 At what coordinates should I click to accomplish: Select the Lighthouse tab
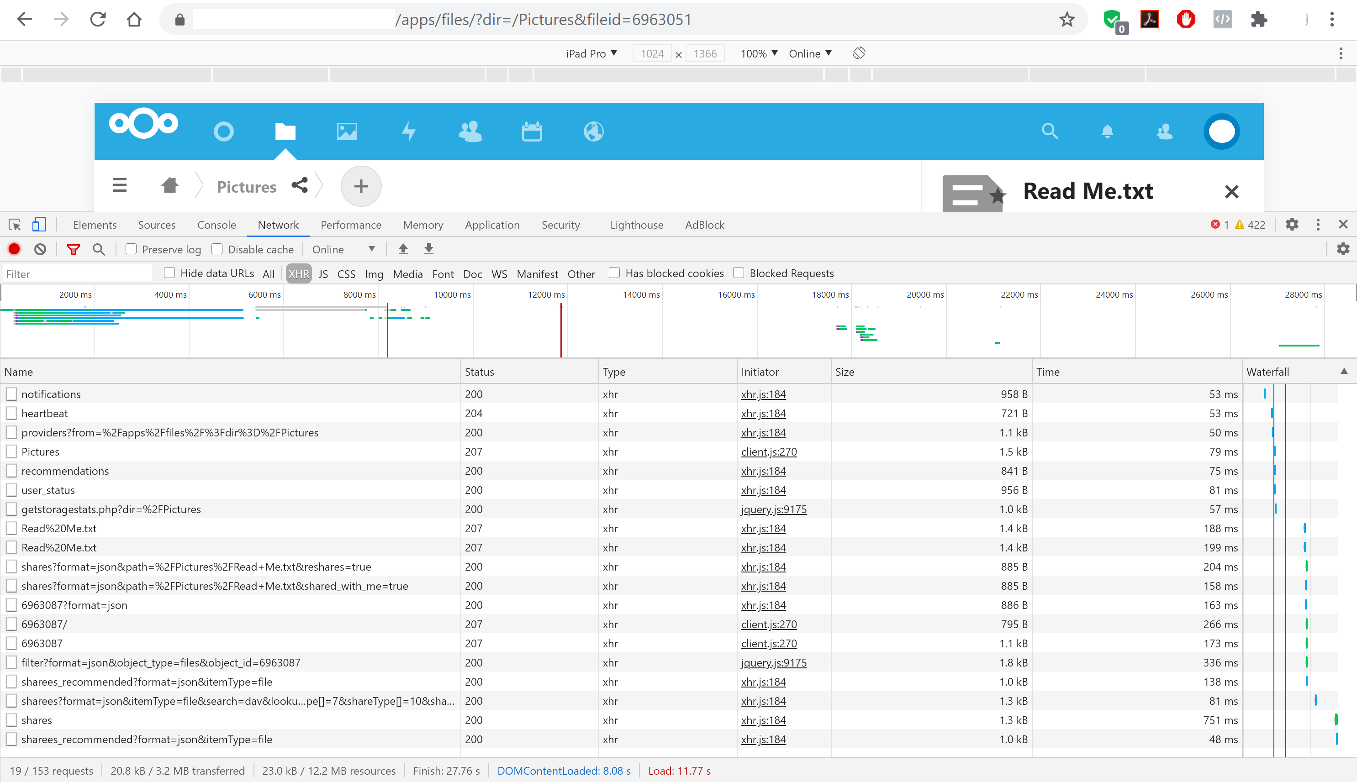636,225
